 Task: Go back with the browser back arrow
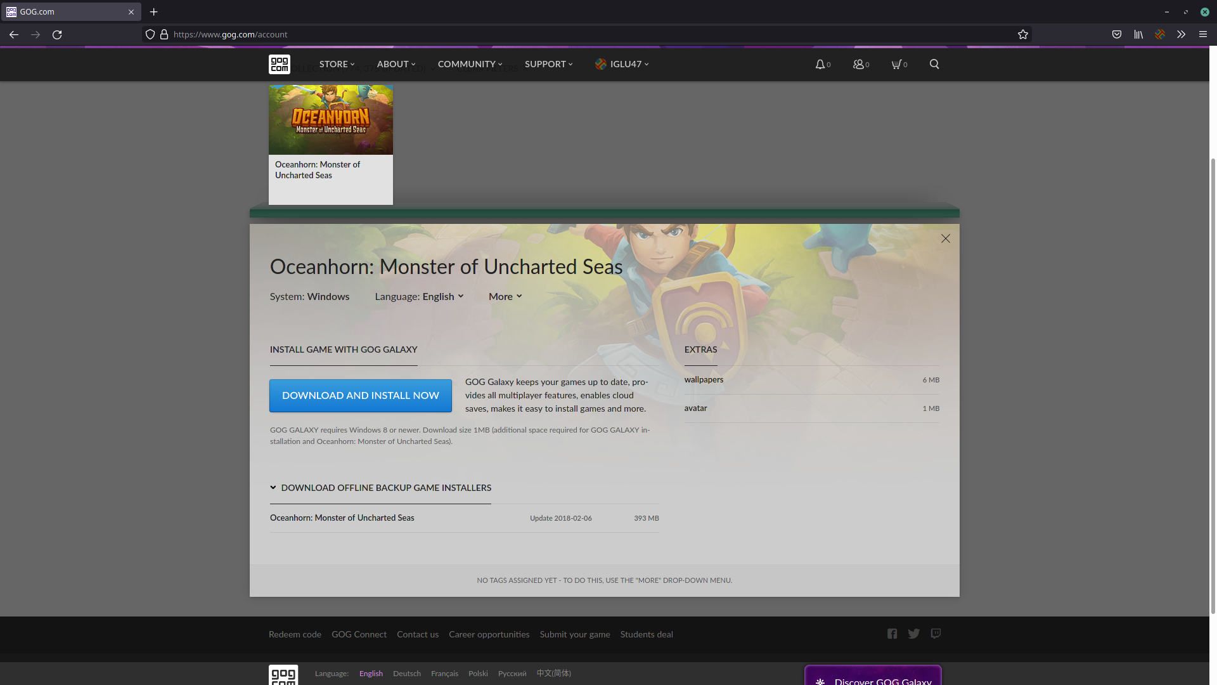[x=13, y=35]
